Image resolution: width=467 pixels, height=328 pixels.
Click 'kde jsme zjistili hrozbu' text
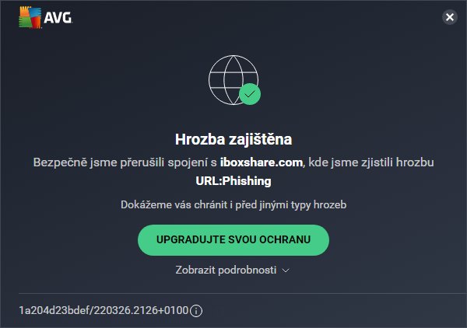pyautogui.click(x=371, y=162)
